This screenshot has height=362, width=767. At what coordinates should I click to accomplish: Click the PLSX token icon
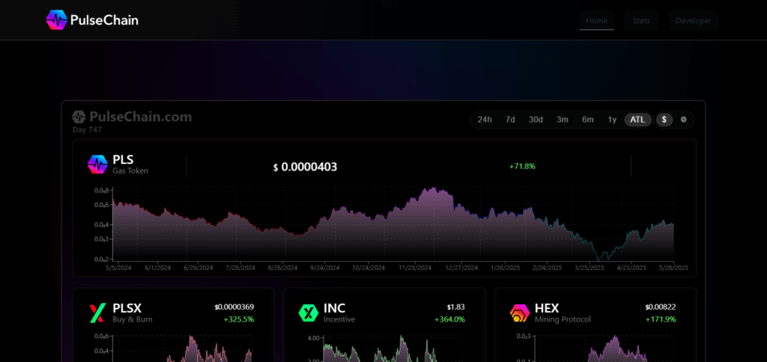click(97, 313)
